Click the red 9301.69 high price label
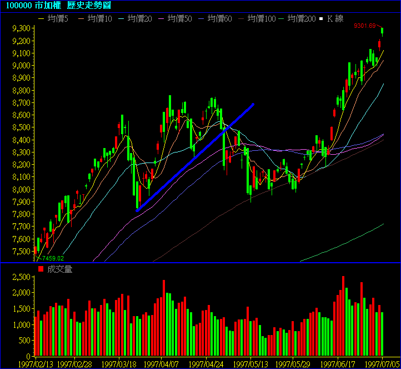The width and height of the screenshot is (401, 369). point(365,26)
